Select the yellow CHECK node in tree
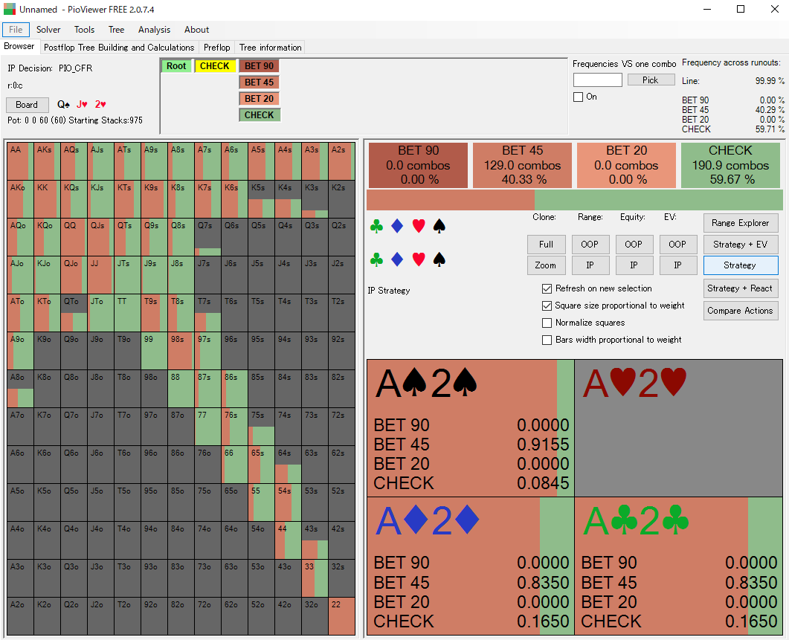The width and height of the screenshot is (789, 640). [x=214, y=66]
